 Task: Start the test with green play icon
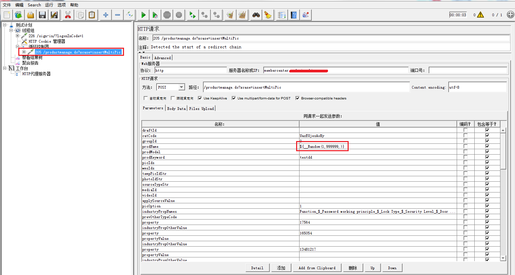click(x=143, y=15)
